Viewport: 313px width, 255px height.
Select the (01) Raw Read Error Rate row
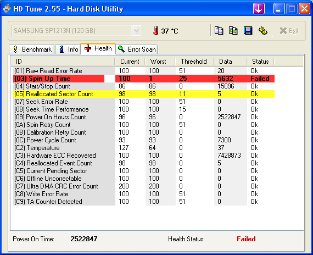click(144, 71)
